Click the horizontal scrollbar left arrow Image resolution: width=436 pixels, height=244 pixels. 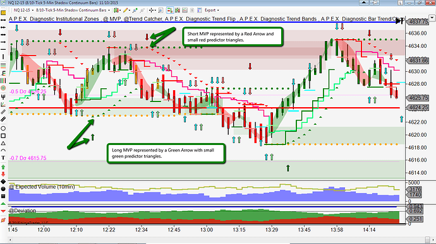click(11, 240)
